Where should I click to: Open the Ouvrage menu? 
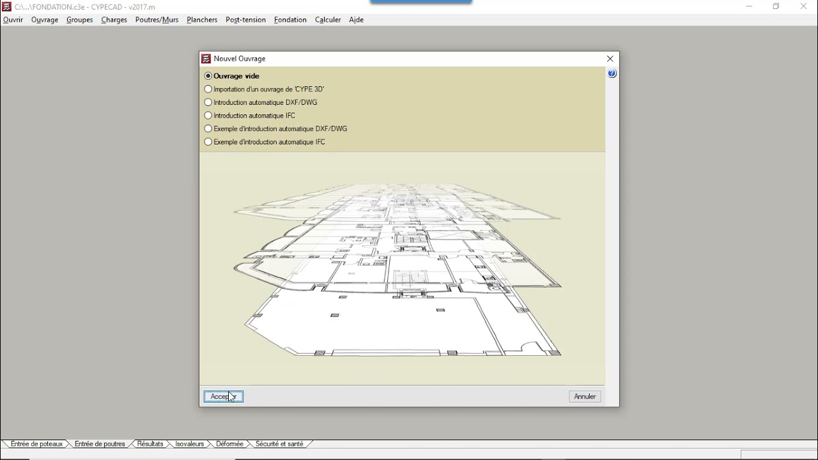point(45,20)
